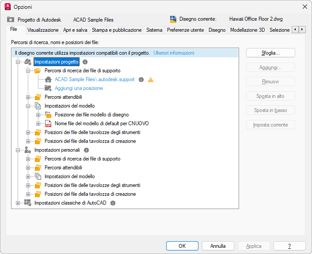Click info icon beside Impostazioni personali
The height and width of the screenshot is (254, 312).
(87, 150)
